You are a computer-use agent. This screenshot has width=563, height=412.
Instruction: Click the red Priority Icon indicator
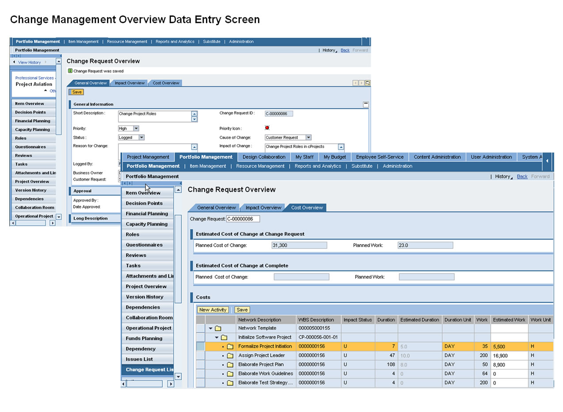point(267,128)
